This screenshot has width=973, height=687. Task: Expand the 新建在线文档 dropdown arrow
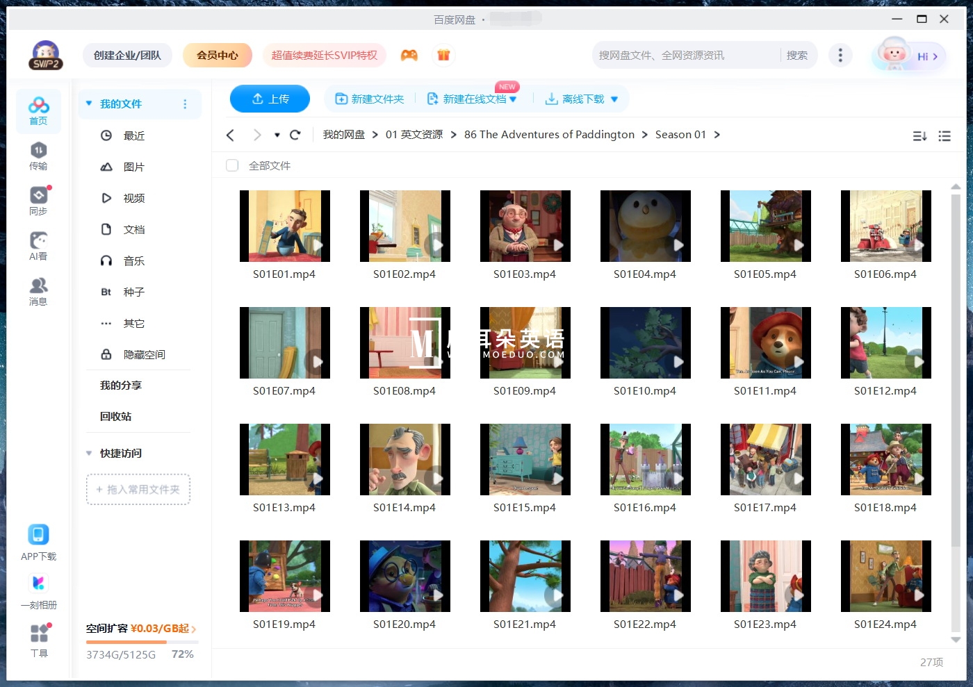512,99
